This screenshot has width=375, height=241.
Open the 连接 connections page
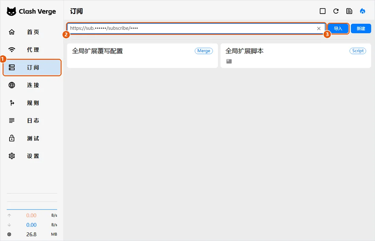32,85
